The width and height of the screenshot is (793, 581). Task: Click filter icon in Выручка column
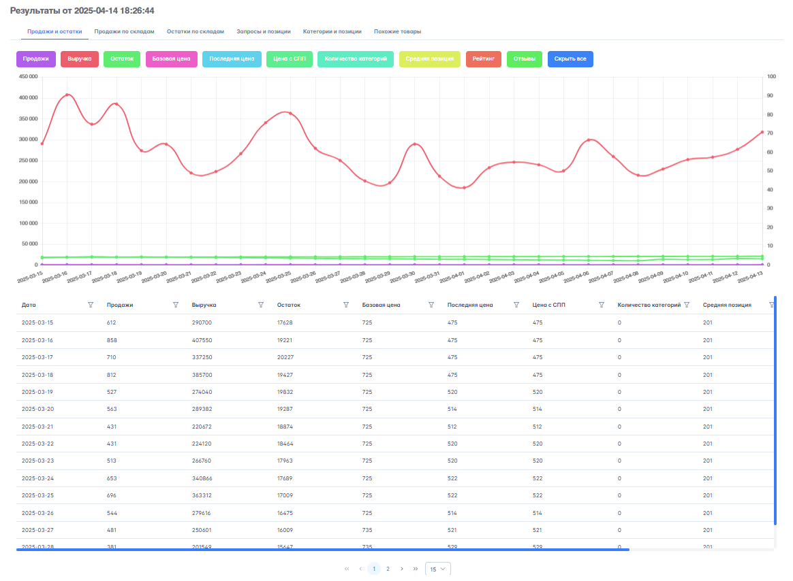(261, 305)
